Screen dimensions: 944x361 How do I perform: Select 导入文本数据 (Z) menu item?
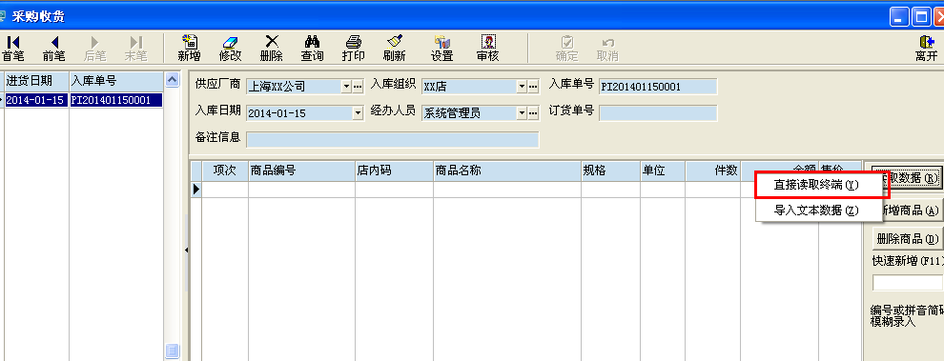(816, 210)
